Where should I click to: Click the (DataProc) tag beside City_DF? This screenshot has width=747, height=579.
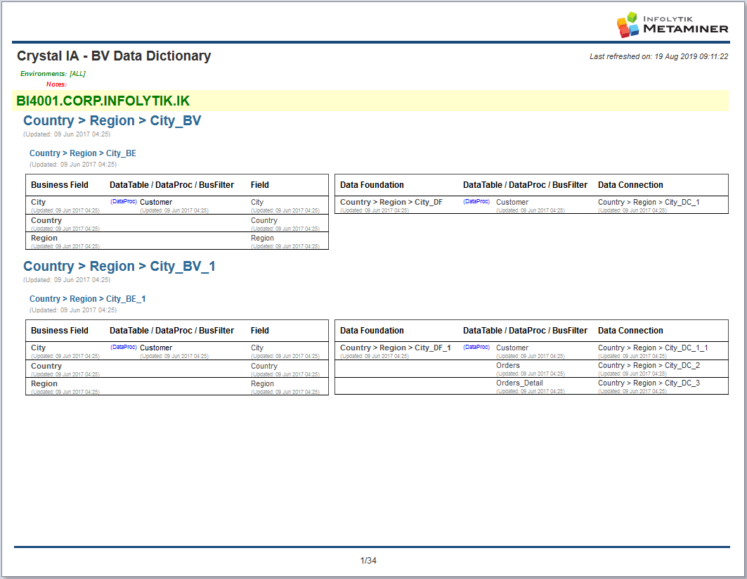476,202
